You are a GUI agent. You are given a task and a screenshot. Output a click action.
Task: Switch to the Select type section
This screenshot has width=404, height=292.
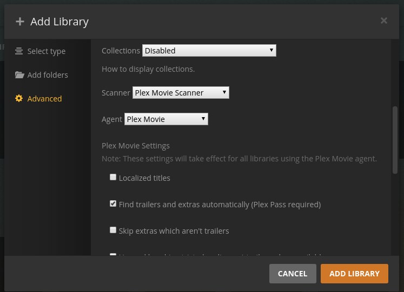[46, 51]
